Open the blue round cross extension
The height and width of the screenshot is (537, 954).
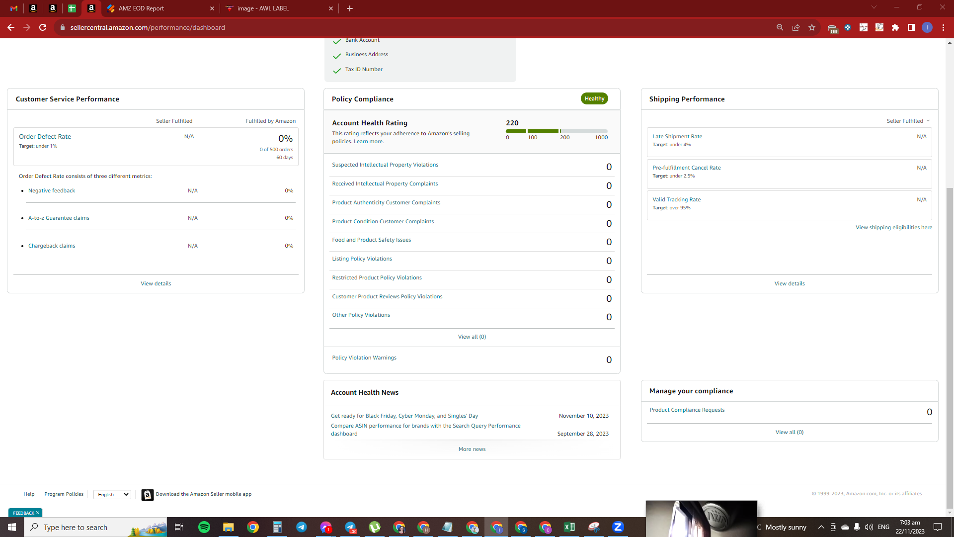848,27
